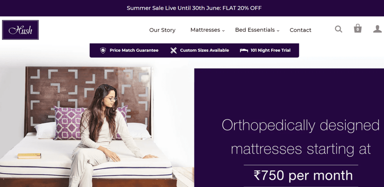Open the user account icon
This screenshot has height=187, width=384.
[377, 29]
